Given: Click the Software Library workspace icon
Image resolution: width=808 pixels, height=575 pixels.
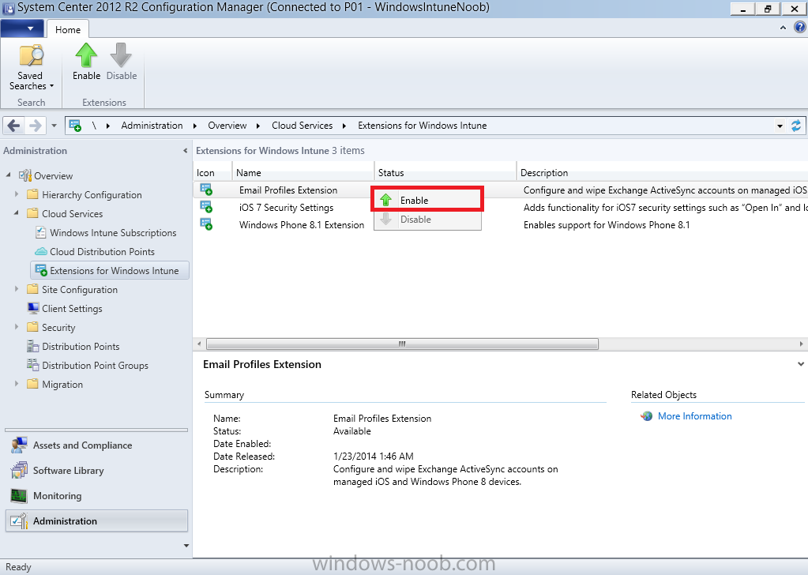Looking at the screenshot, I should 19,471.
